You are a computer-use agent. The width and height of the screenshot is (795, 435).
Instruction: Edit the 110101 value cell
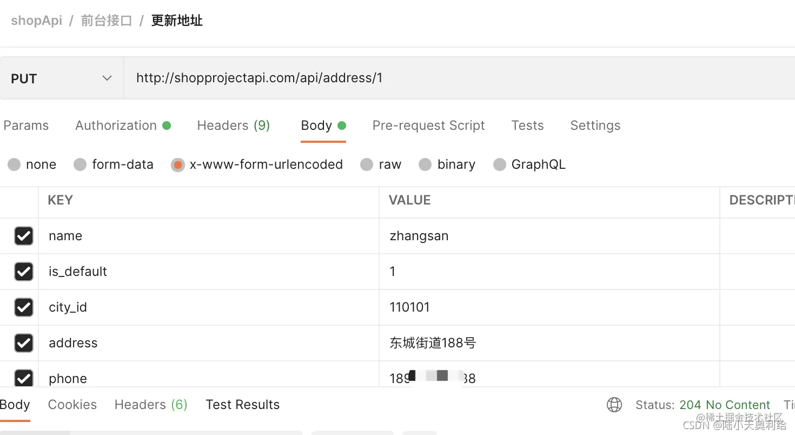[x=549, y=307]
